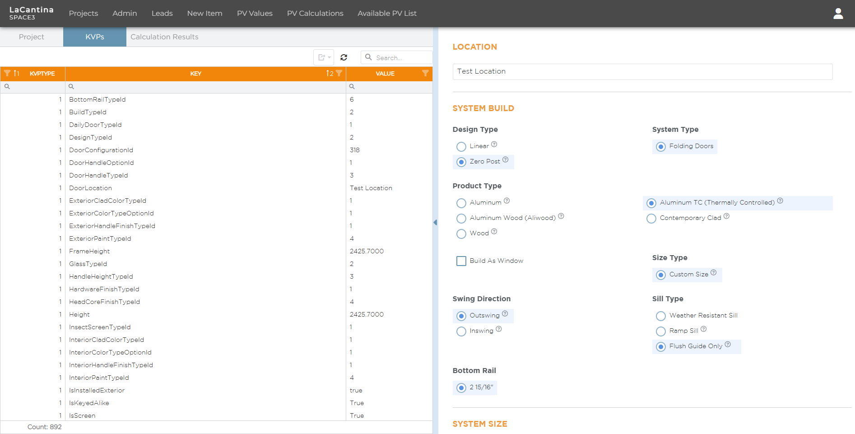The height and width of the screenshot is (434, 855).
Task: Open the Projects menu
Action: pyautogui.click(x=84, y=14)
